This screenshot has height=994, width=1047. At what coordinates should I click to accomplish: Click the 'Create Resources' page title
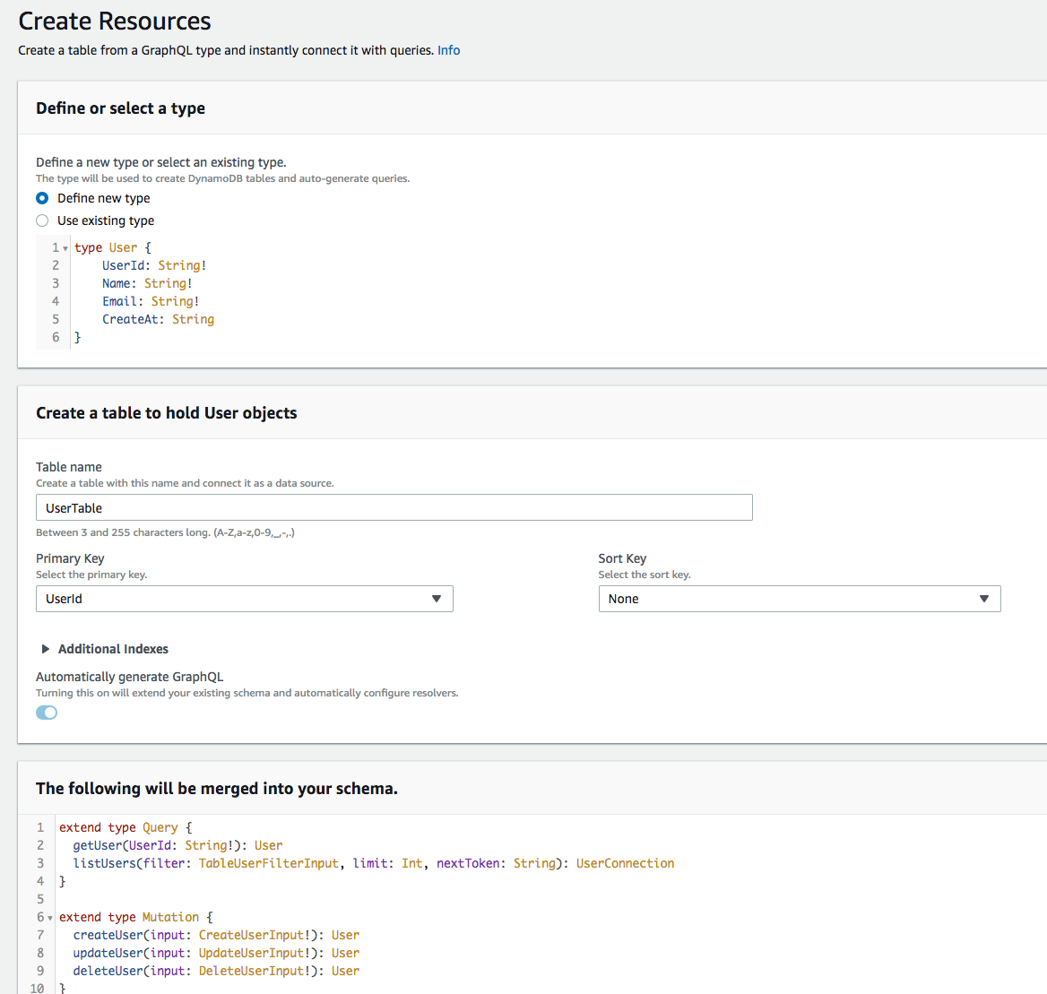pos(114,21)
